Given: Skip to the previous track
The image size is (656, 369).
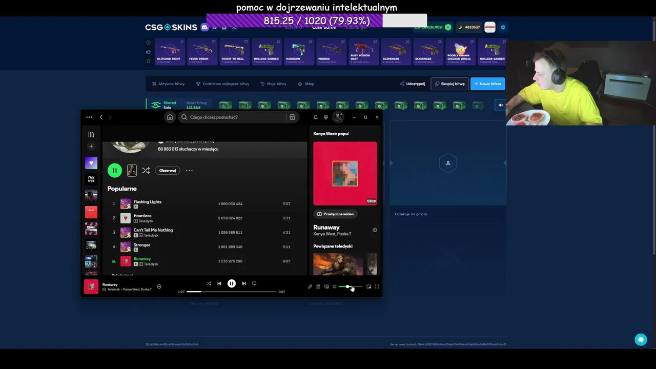Looking at the screenshot, I should [x=219, y=283].
